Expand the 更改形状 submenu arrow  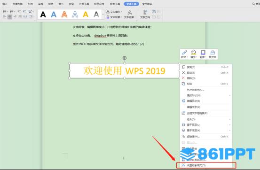(230, 95)
